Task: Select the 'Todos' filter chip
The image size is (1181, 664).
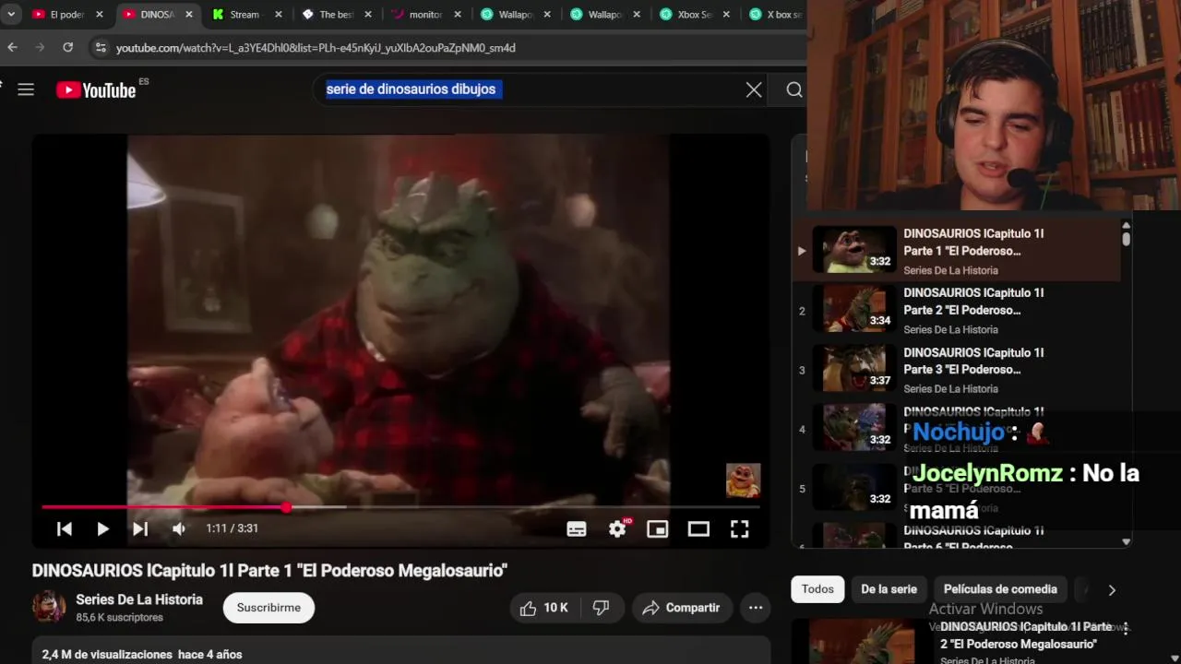Action: click(x=817, y=589)
